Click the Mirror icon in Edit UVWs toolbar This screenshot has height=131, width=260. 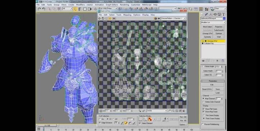click(114, 19)
